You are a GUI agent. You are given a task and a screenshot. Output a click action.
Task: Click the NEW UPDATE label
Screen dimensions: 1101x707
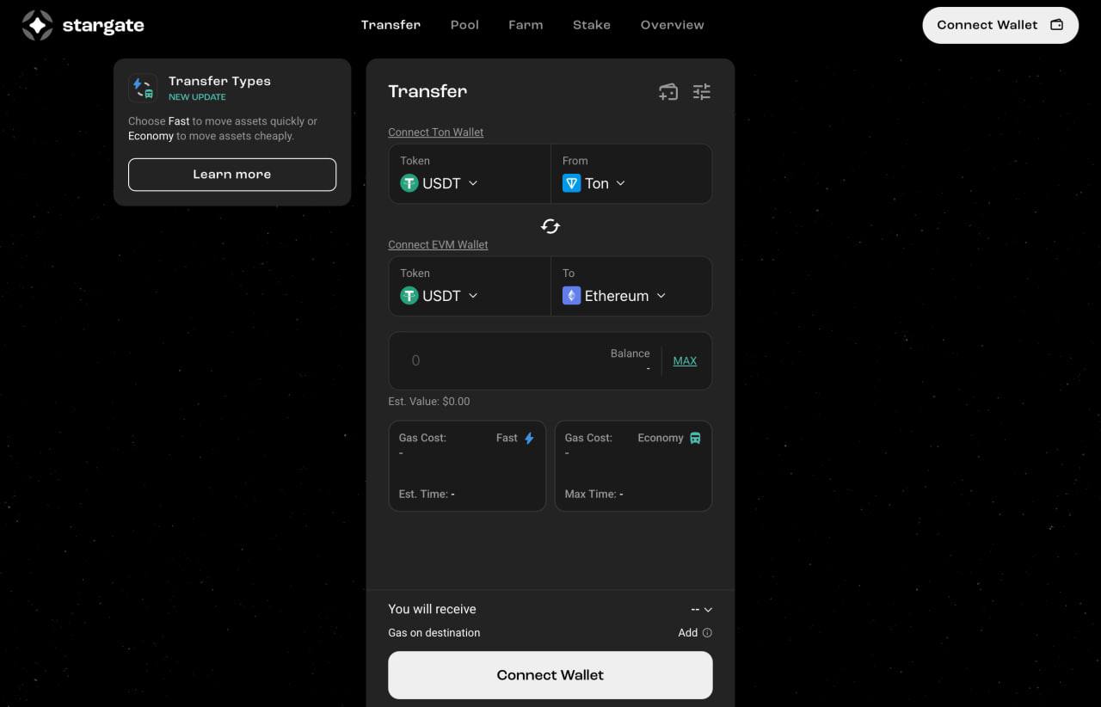197,97
